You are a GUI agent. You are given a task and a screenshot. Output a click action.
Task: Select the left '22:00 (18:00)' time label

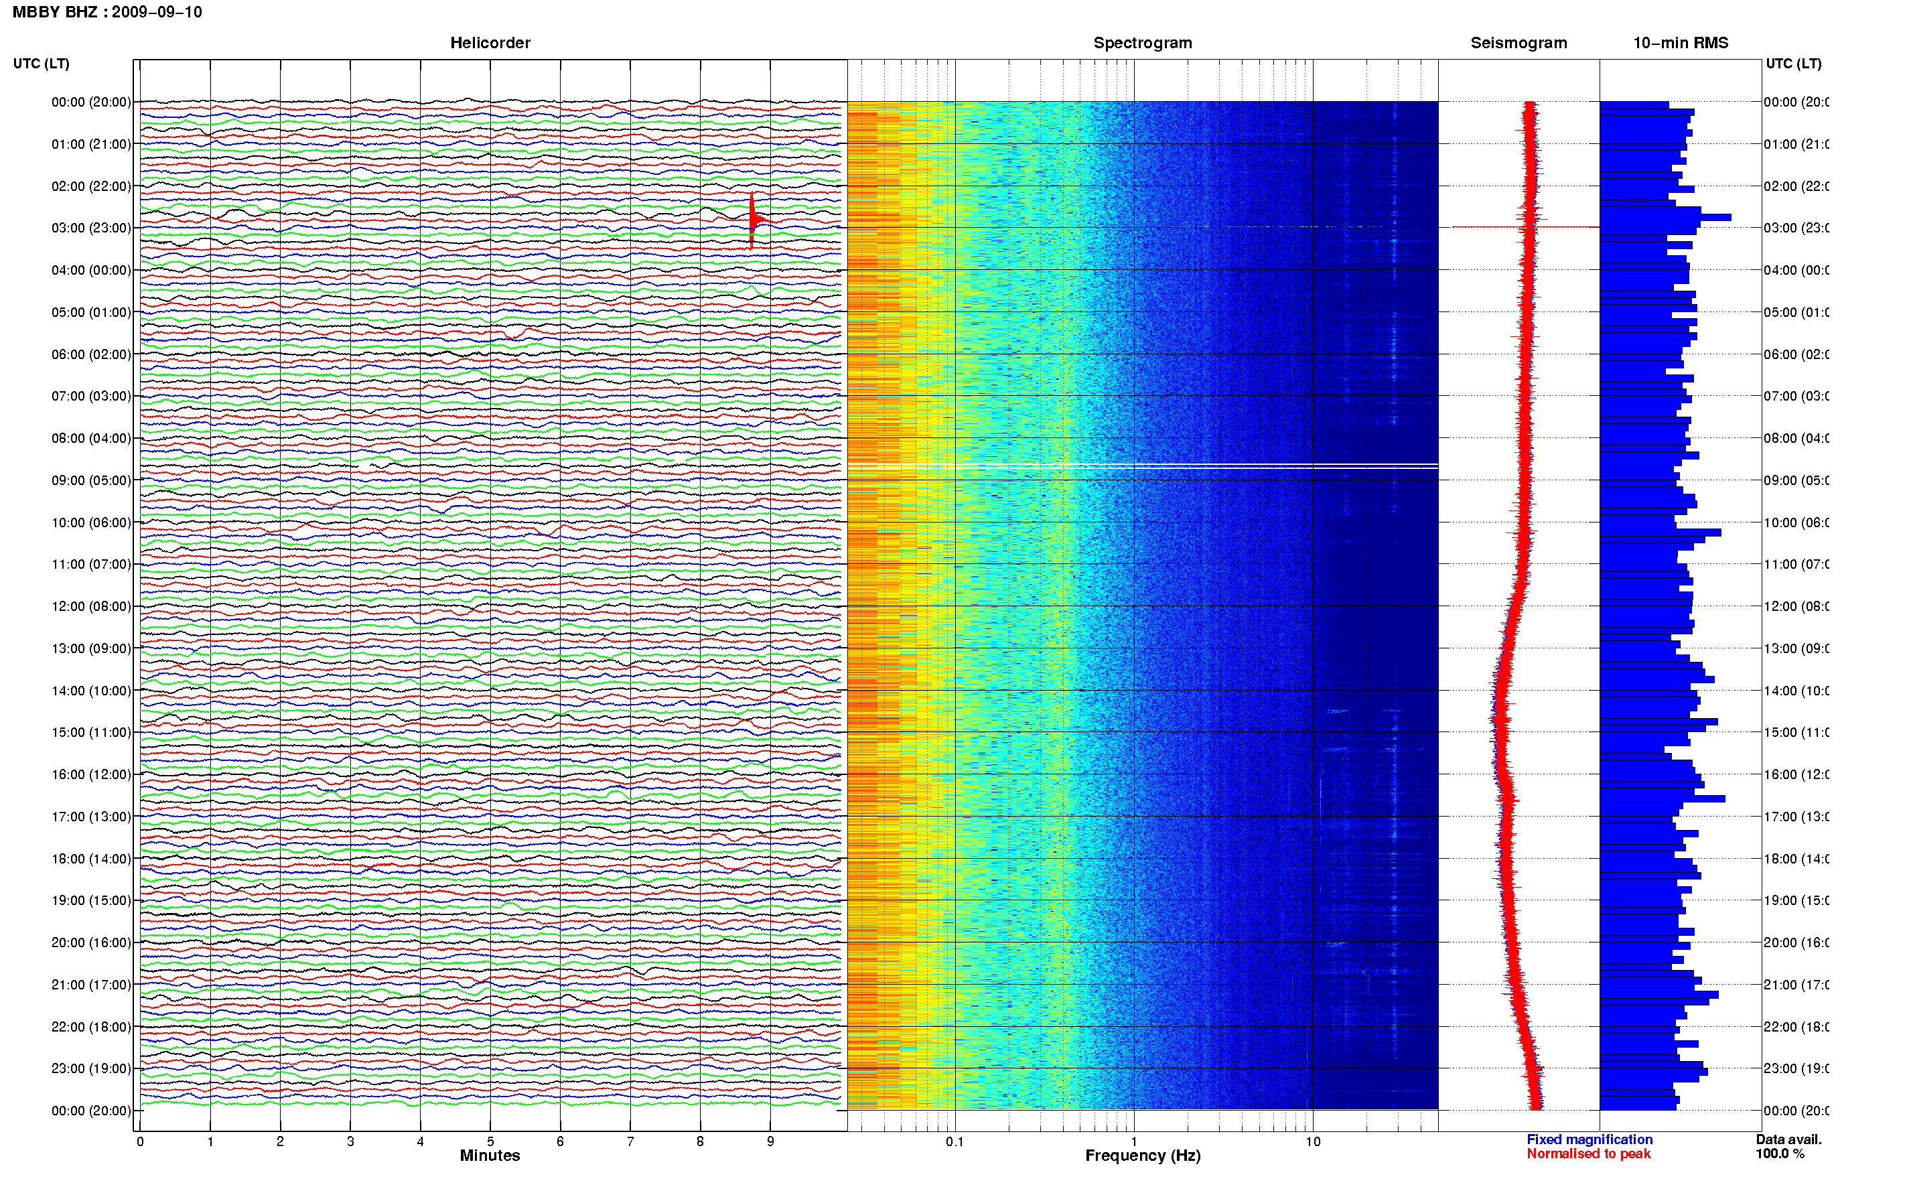91,1027
